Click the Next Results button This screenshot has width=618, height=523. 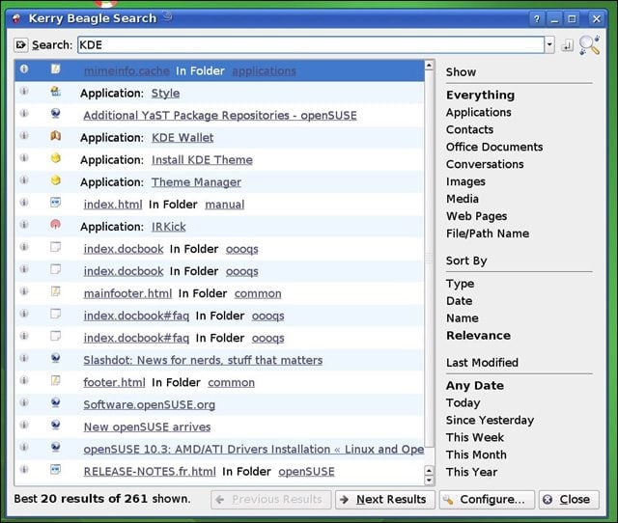385,500
